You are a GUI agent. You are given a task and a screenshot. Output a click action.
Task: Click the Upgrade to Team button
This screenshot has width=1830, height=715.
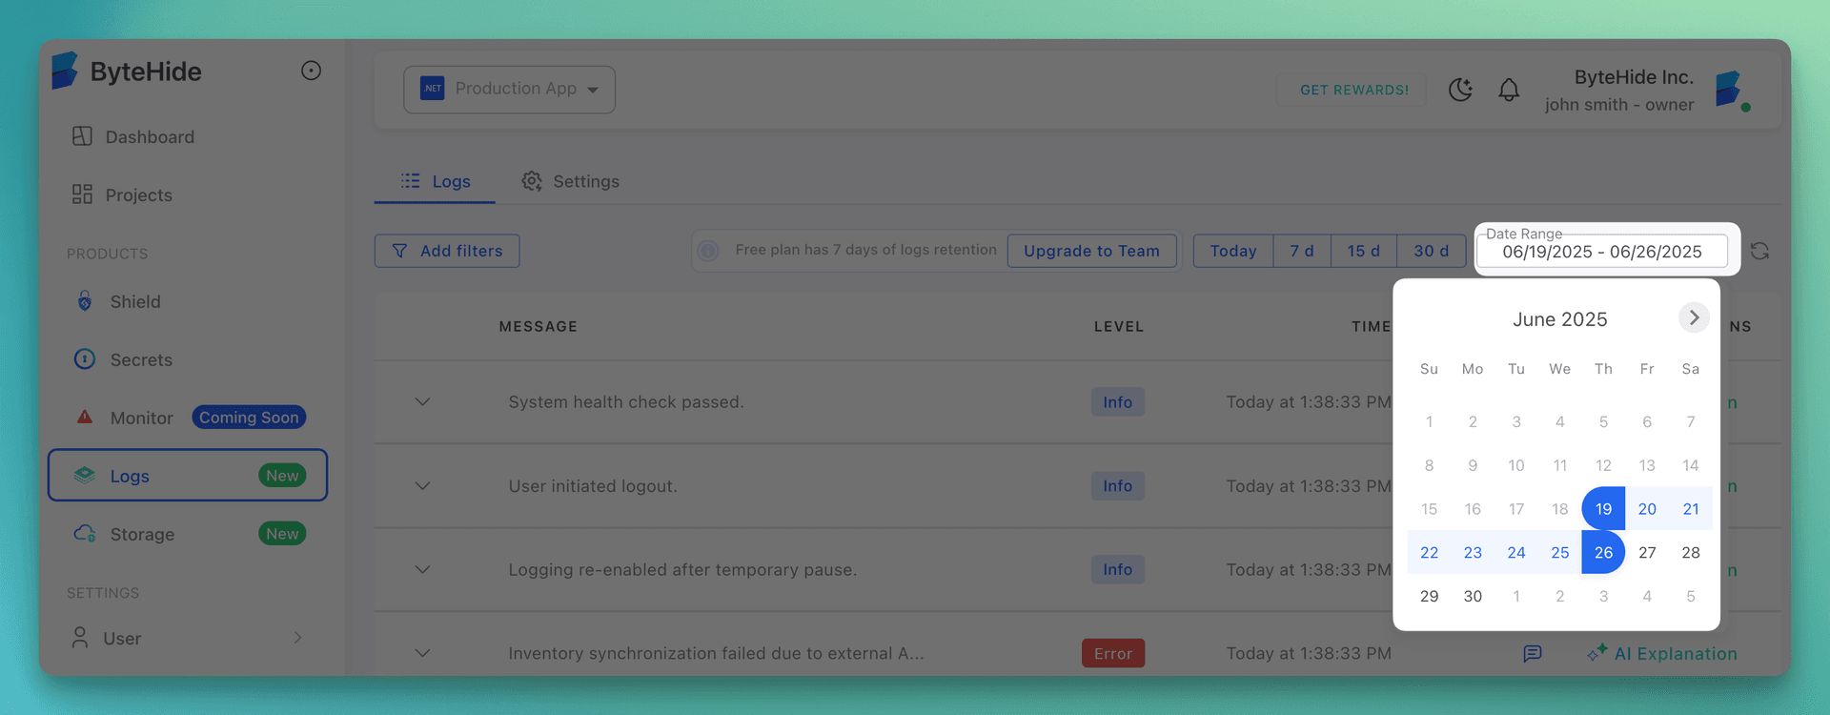(x=1091, y=251)
